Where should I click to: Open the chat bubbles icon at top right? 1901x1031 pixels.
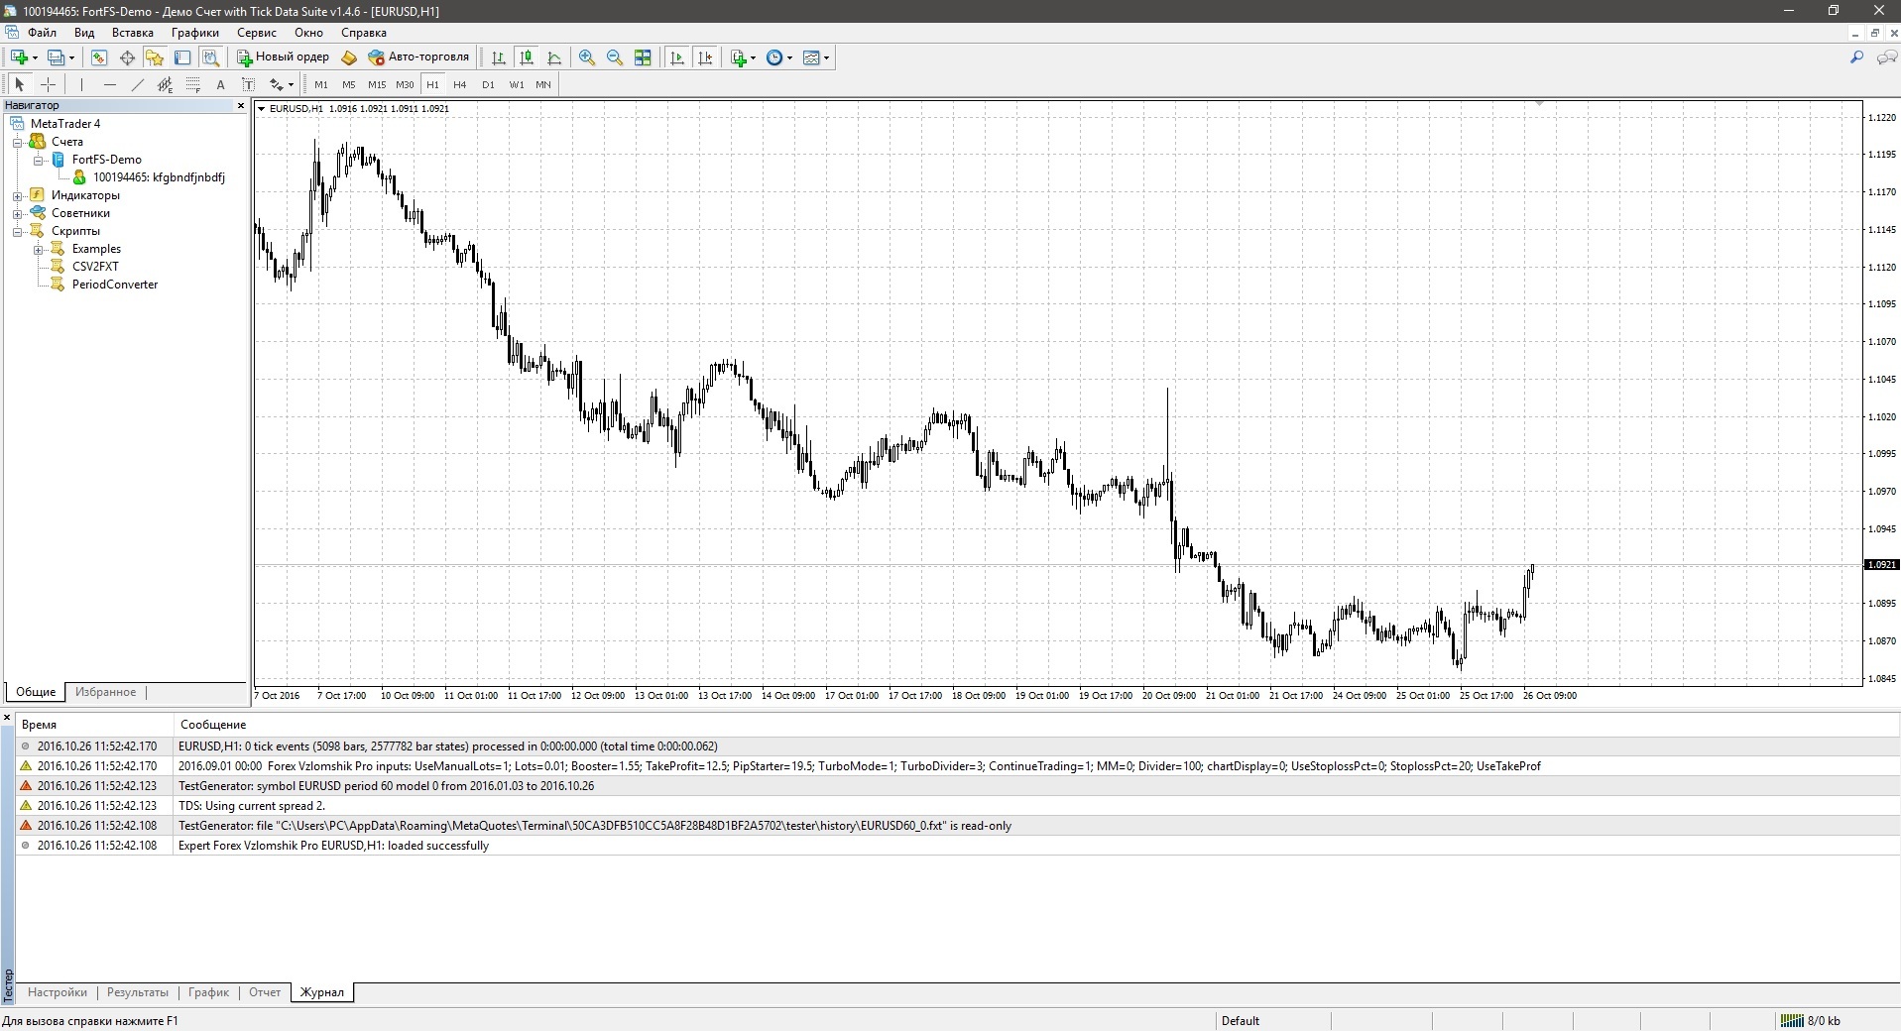[x=1886, y=57]
